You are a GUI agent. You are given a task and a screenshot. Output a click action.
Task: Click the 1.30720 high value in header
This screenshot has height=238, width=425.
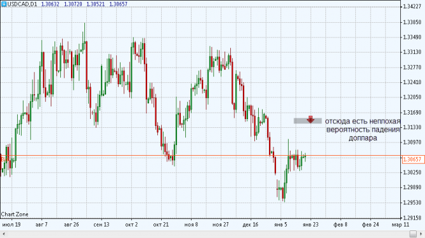coord(73,4)
